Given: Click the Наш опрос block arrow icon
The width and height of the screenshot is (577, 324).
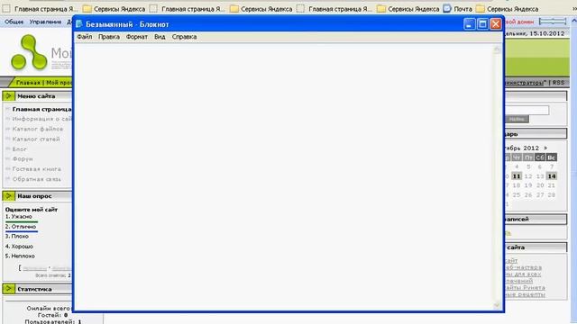Looking at the screenshot, I should point(8,196).
